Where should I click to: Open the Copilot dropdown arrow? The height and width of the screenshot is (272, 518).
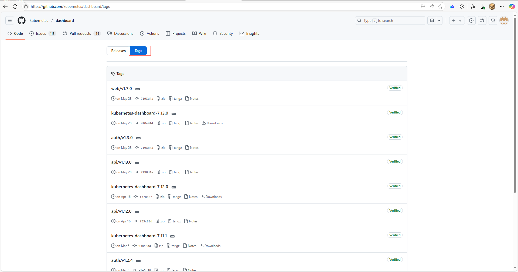coord(439,20)
